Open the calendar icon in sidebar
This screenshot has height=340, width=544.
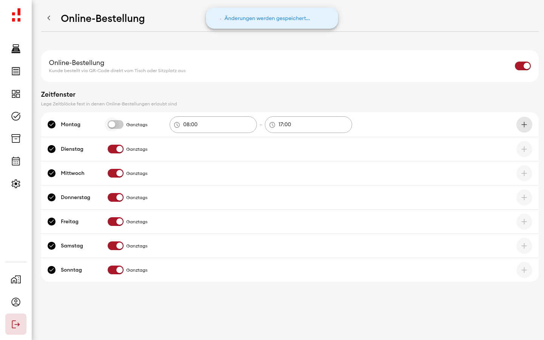[16, 161]
